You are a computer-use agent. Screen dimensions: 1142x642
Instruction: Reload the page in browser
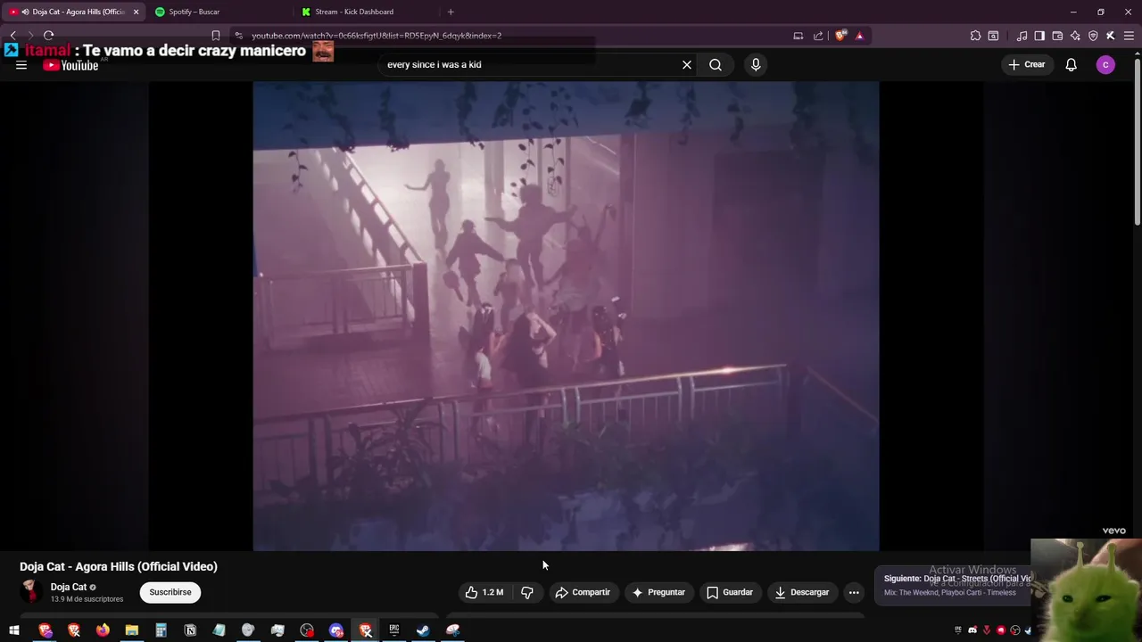click(48, 36)
